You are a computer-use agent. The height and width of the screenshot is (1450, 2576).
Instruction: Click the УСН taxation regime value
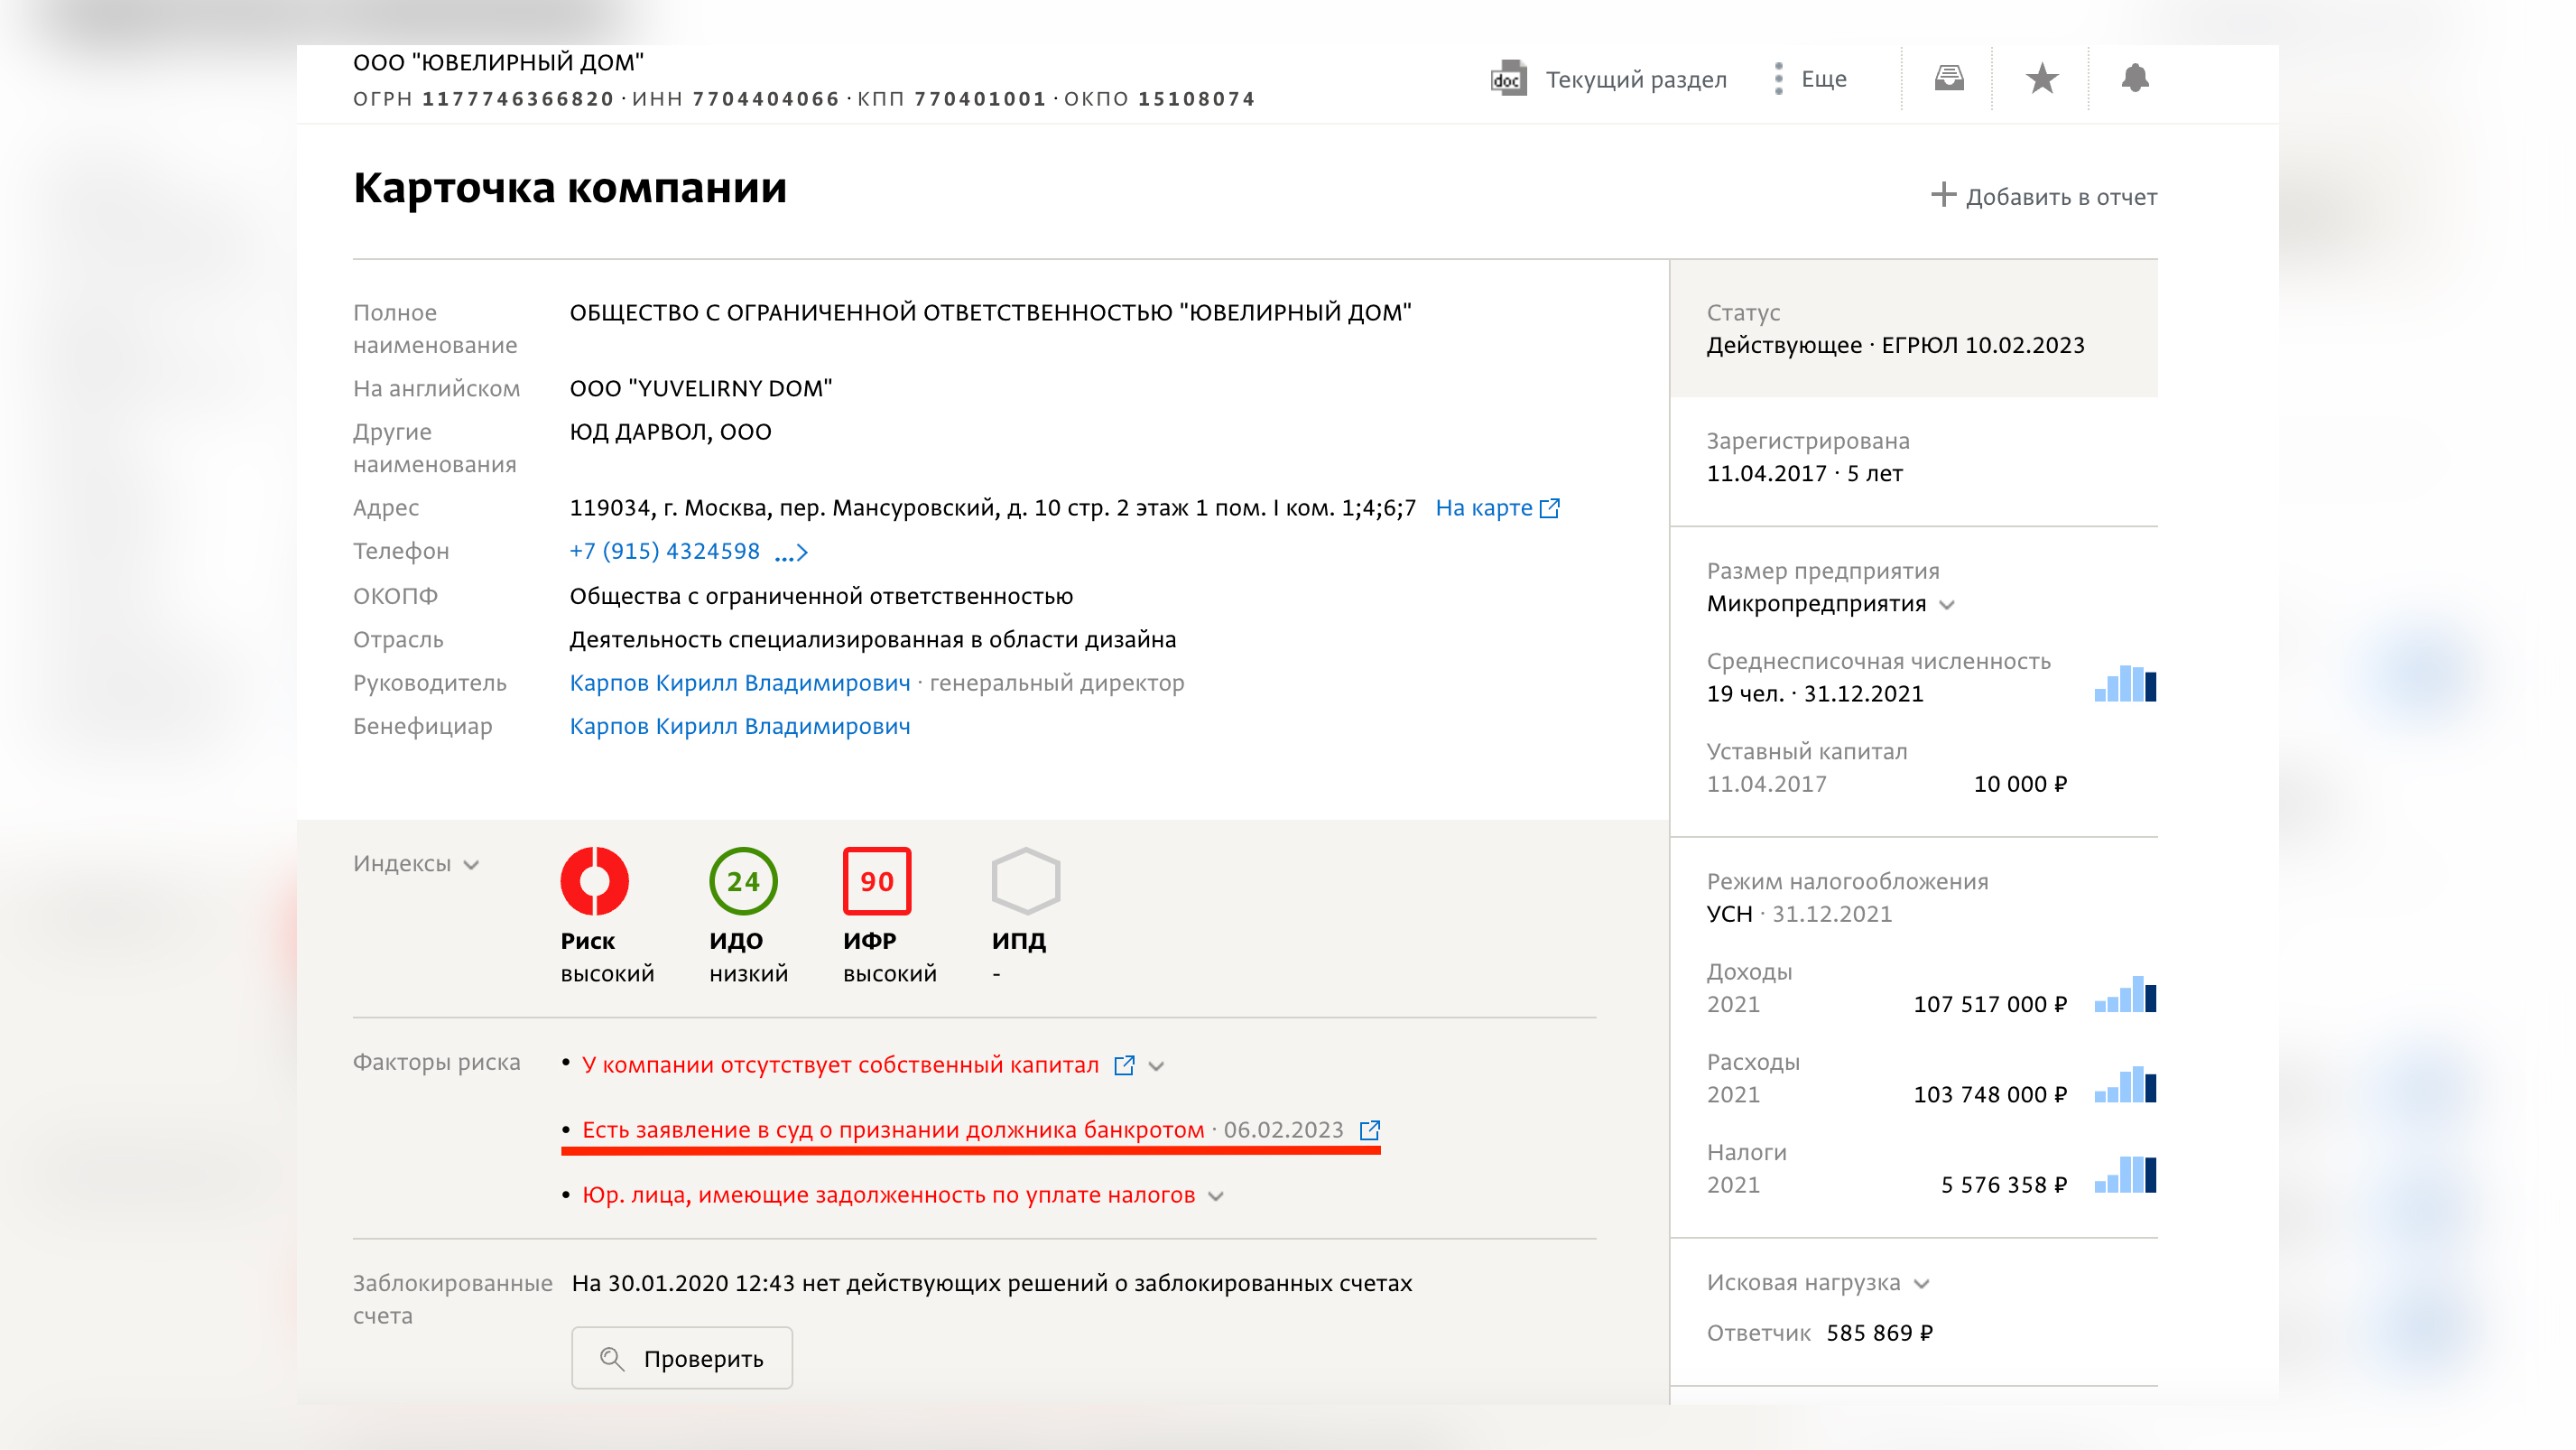1729,915
